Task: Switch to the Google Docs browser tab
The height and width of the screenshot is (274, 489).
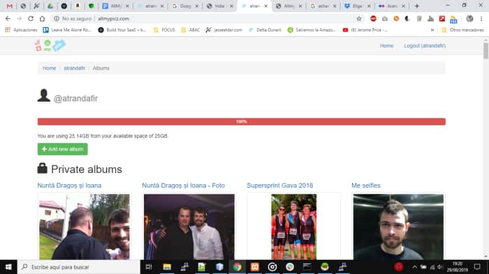Action: pos(115,6)
